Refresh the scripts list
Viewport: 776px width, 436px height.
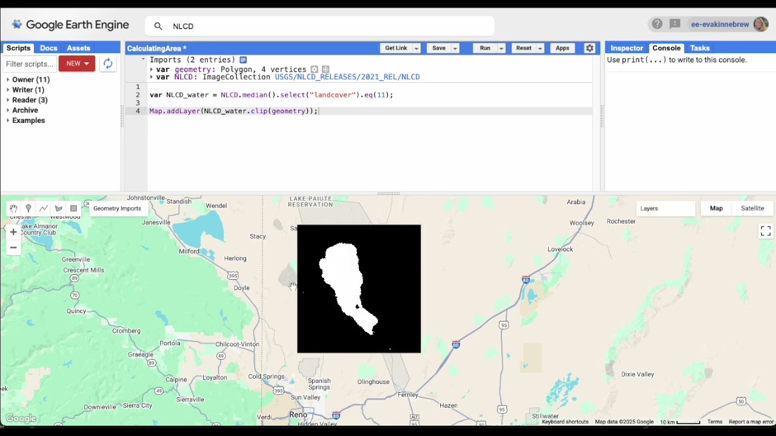108,64
